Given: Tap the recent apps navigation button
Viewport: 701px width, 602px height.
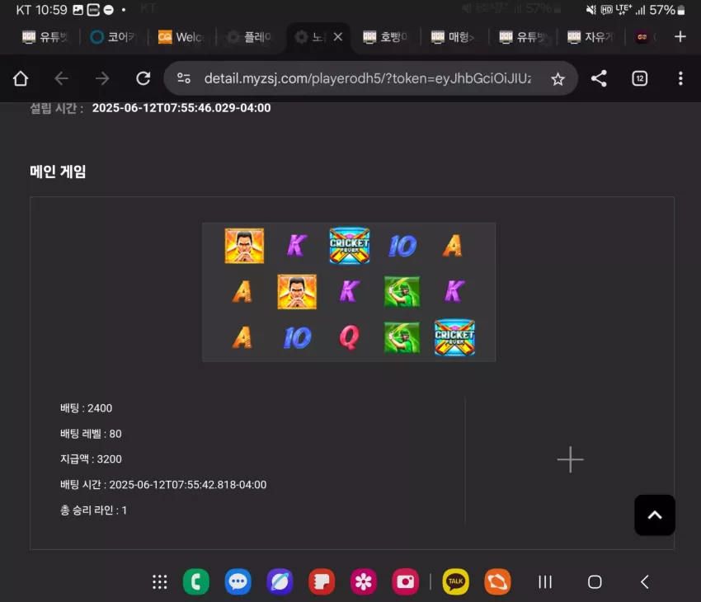Looking at the screenshot, I should tap(545, 582).
